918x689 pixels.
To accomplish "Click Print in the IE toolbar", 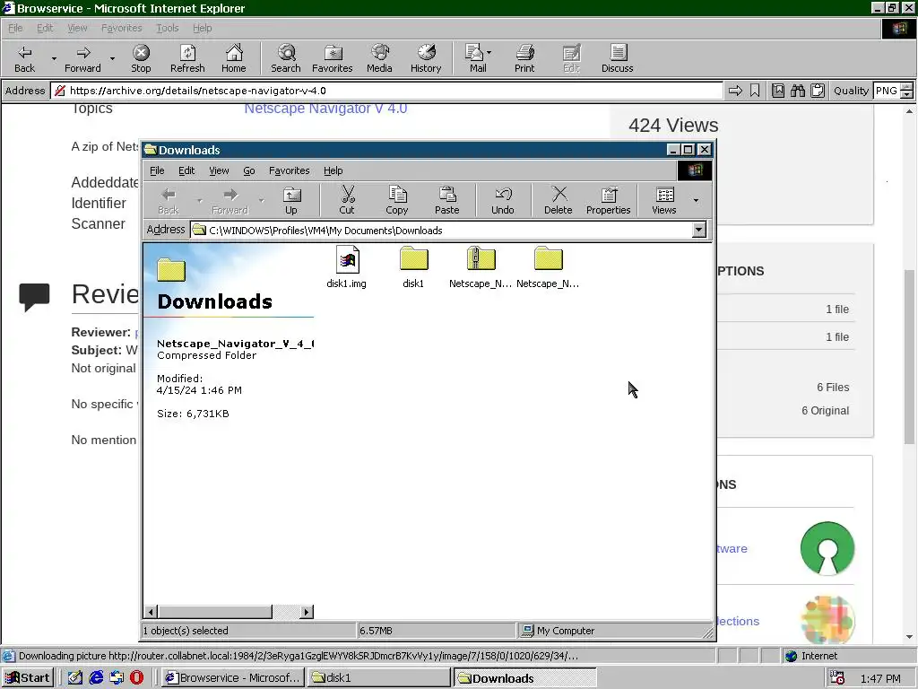I will point(524,58).
